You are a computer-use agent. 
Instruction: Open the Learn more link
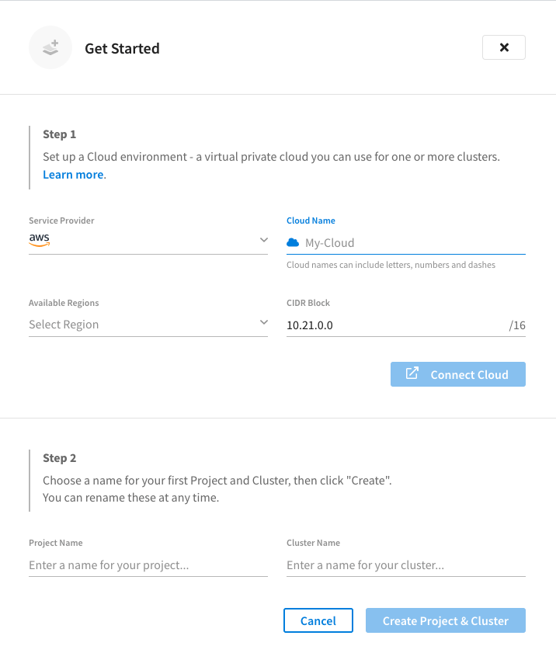pyautogui.click(x=72, y=174)
